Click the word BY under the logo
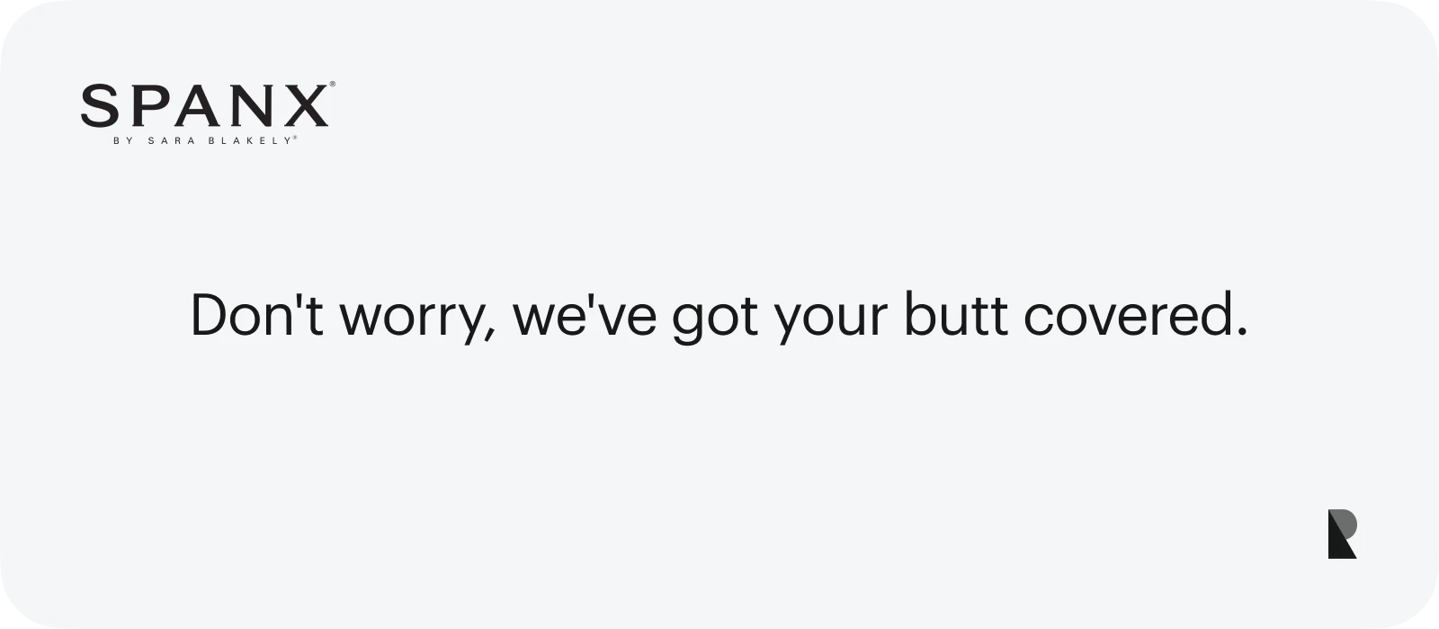1439x629 pixels. 121,140
